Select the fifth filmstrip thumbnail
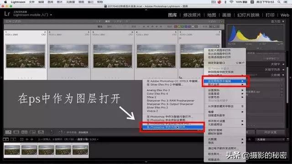This screenshot has height=164, width=292. tap(80, 150)
